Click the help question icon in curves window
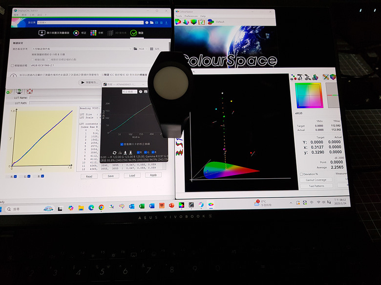This screenshot has width=381, height=285. [x=141, y=92]
